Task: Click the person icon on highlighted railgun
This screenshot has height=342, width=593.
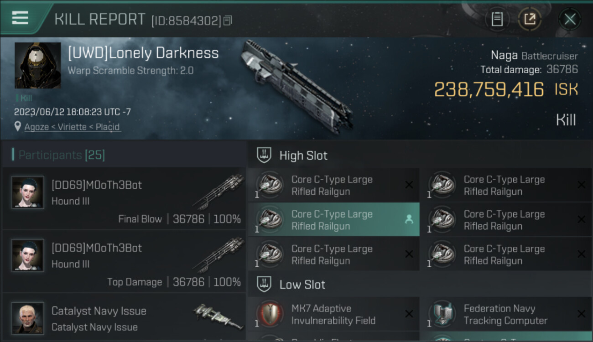Action: coord(409,220)
